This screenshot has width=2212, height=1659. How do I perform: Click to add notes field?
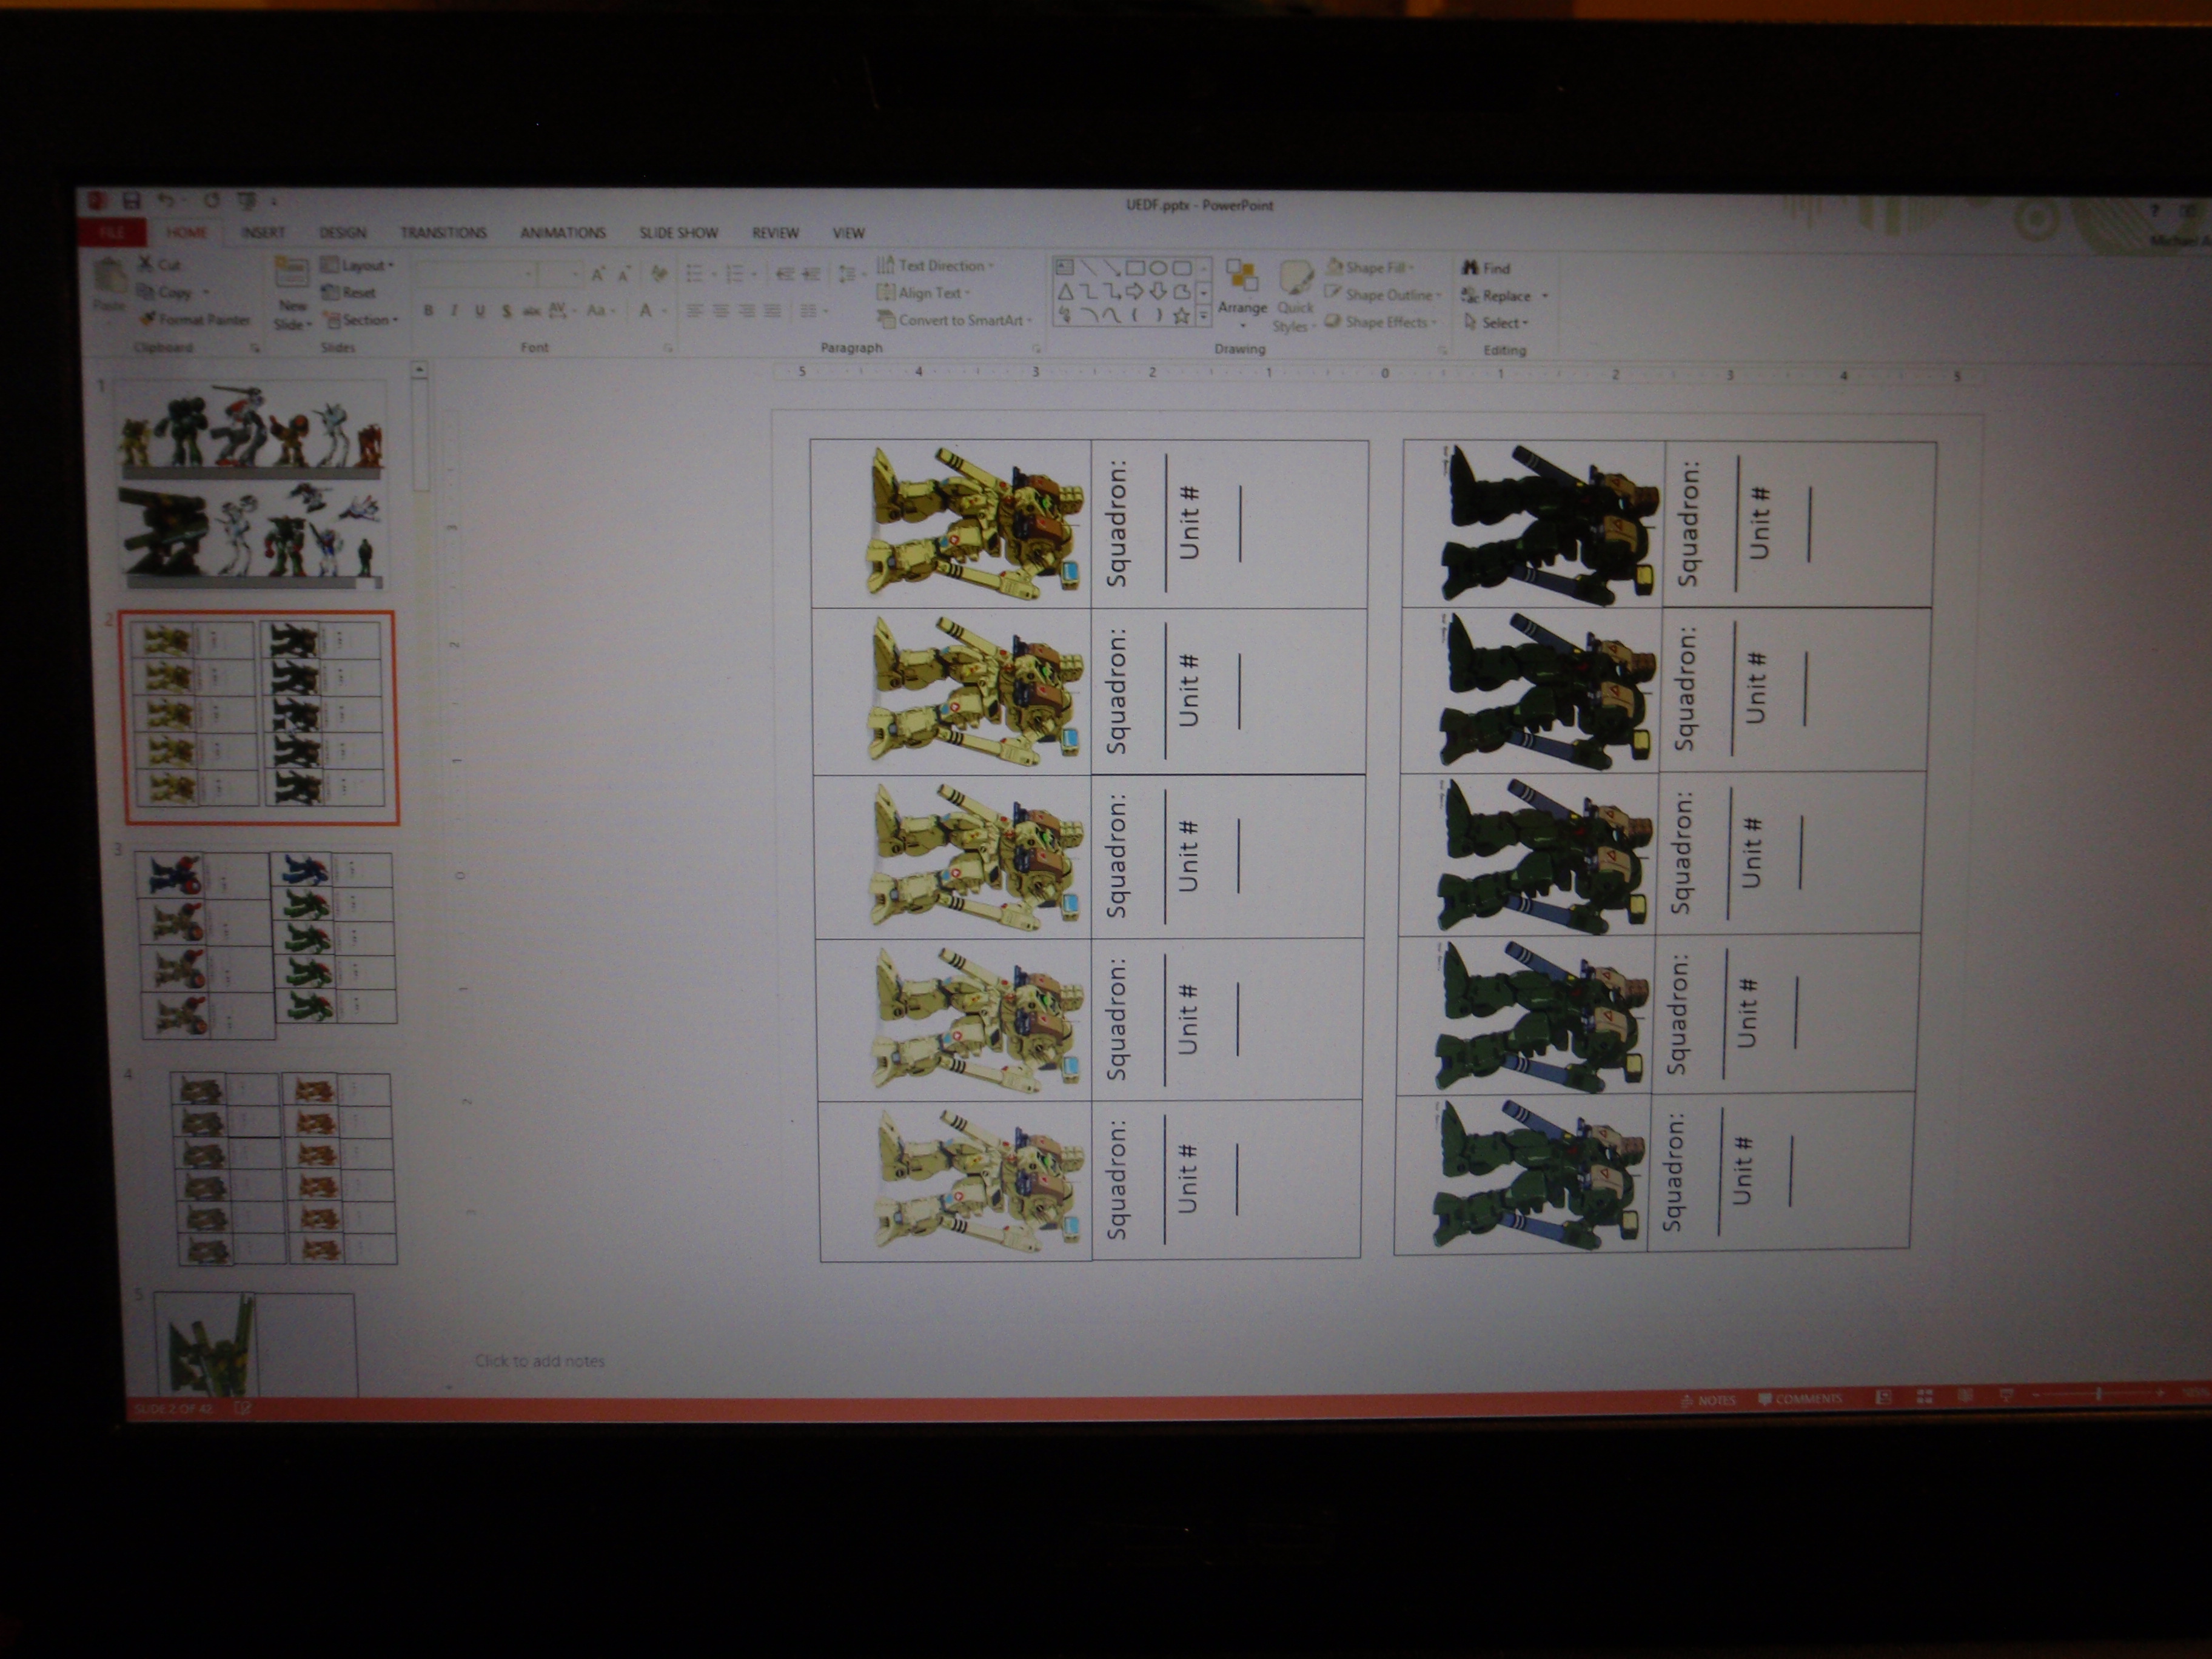(539, 1360)
